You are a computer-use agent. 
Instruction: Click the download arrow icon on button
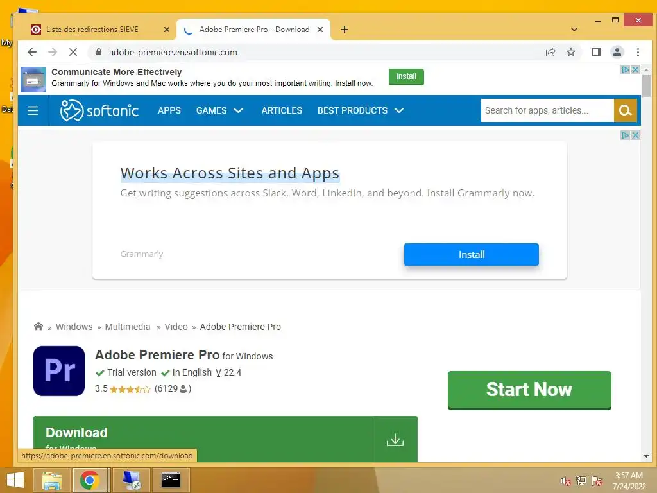[x=395, y=440]
